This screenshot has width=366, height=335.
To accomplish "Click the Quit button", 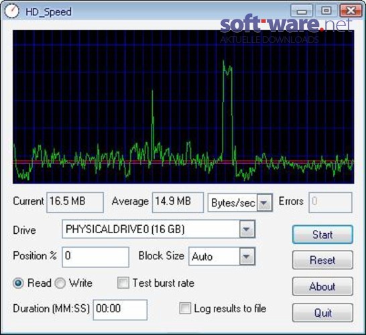I will pyautogui.click(x=322, y=313).
